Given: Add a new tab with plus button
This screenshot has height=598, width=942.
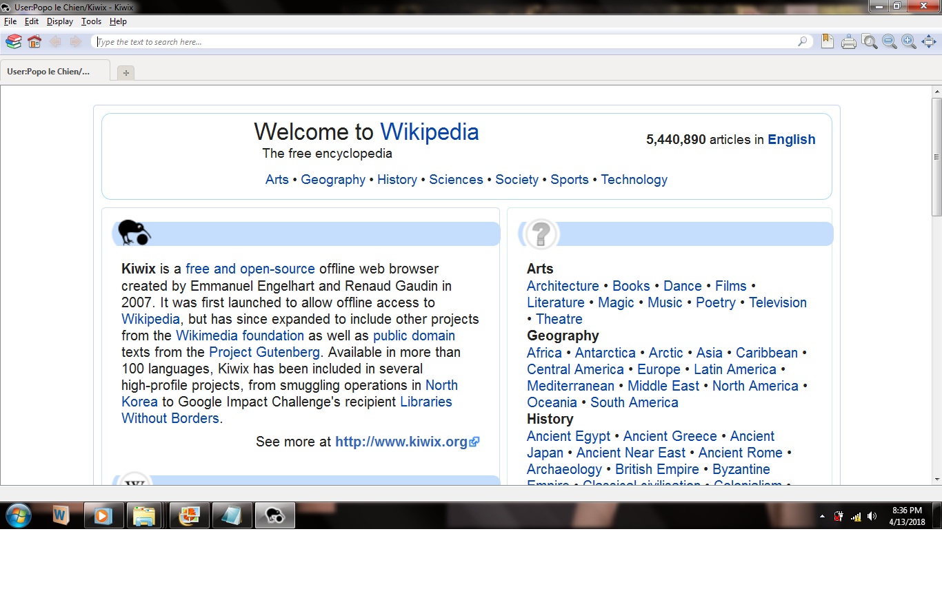Looking at the screenshot, I should pos(126,72).
